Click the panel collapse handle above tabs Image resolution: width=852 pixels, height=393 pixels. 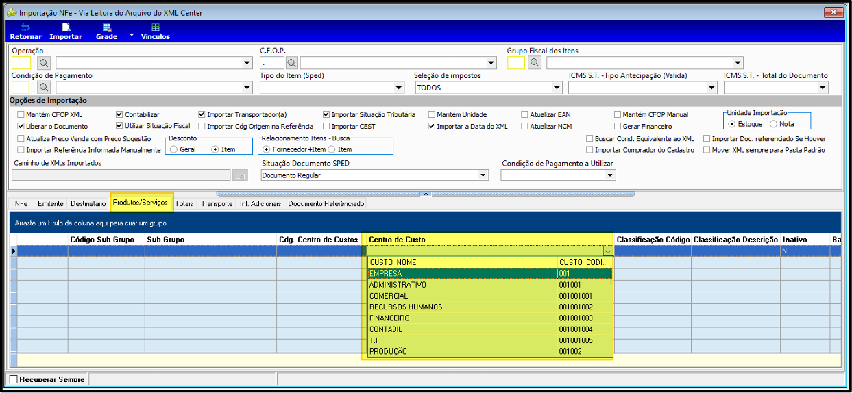(426, 194)
